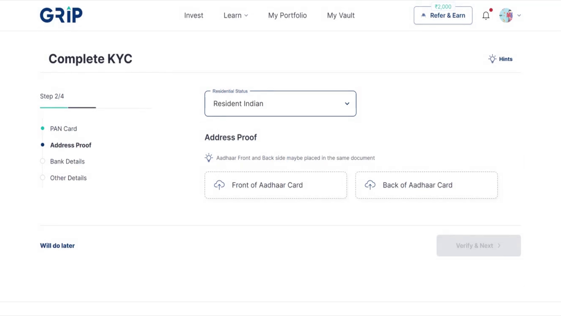The height and width of the screenshot is (316, 561).
Task: Click the Bank Details step circle
Action: [x=43, y=161]
